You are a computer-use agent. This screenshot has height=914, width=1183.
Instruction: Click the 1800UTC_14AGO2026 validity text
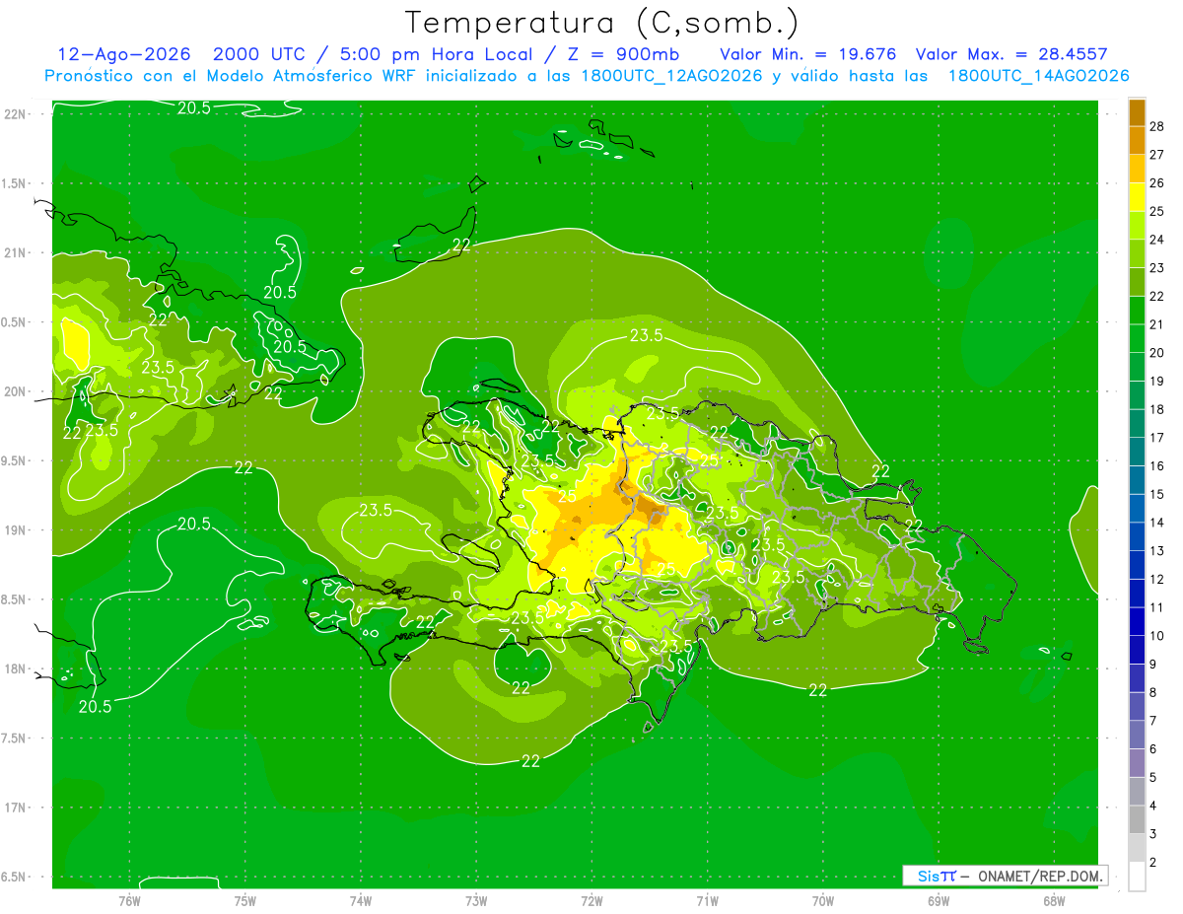(x=1039, y=75)
